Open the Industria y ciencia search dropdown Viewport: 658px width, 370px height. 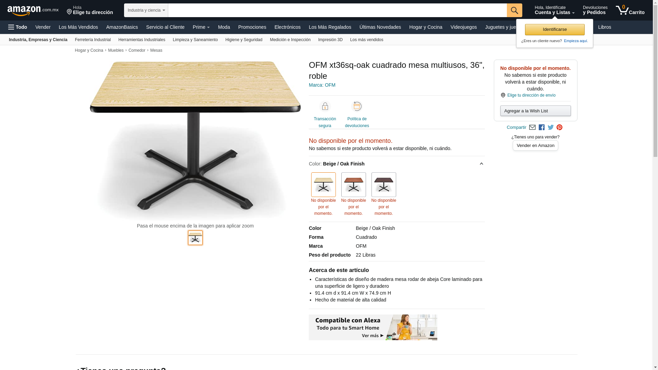click(146, 10)
